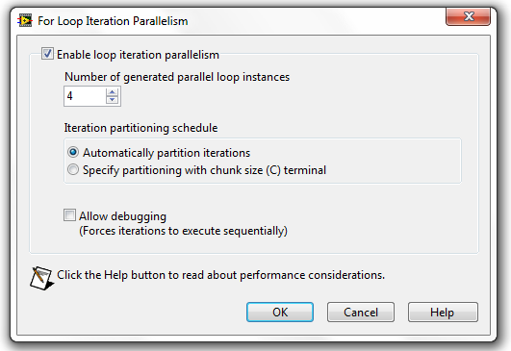Click the LabVIEW icon in the title bar
The image size is (511, 351).
[25, 20]
